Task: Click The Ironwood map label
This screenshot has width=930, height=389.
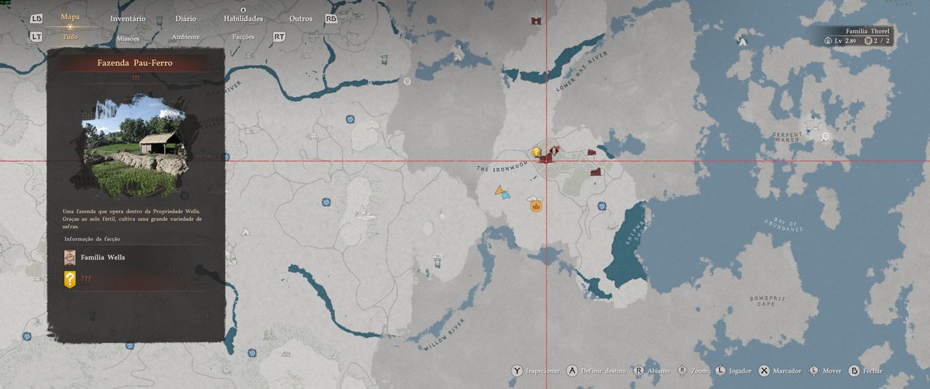Action: 502,166
